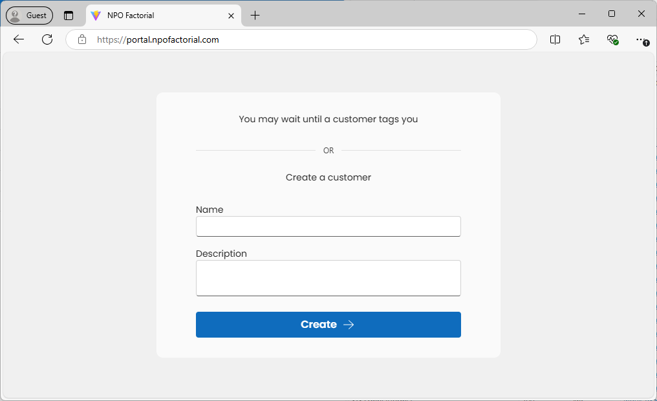The height and width of the screenshot is (401, 657).
Task: Click into the Description text area
Action: coord(328,278)
